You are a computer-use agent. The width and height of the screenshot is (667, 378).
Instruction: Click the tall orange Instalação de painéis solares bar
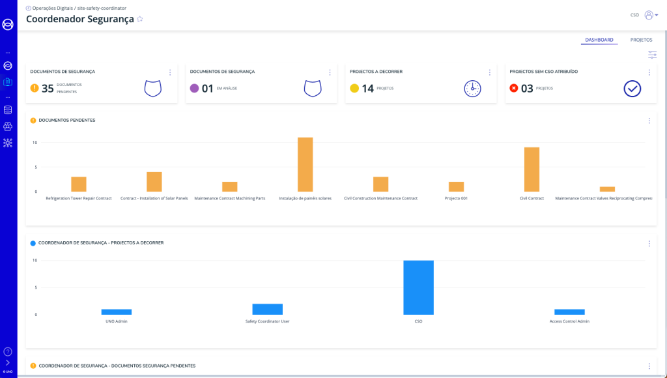click(305, 164)
